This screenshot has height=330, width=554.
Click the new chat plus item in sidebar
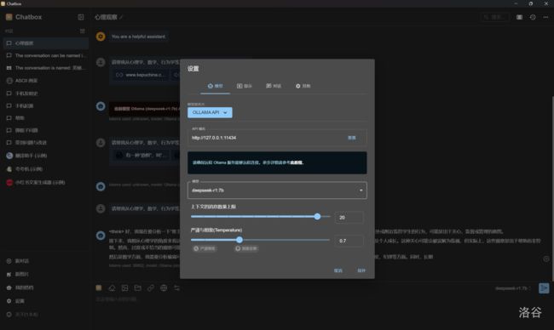pyautogui.click(x=46, y=261)
